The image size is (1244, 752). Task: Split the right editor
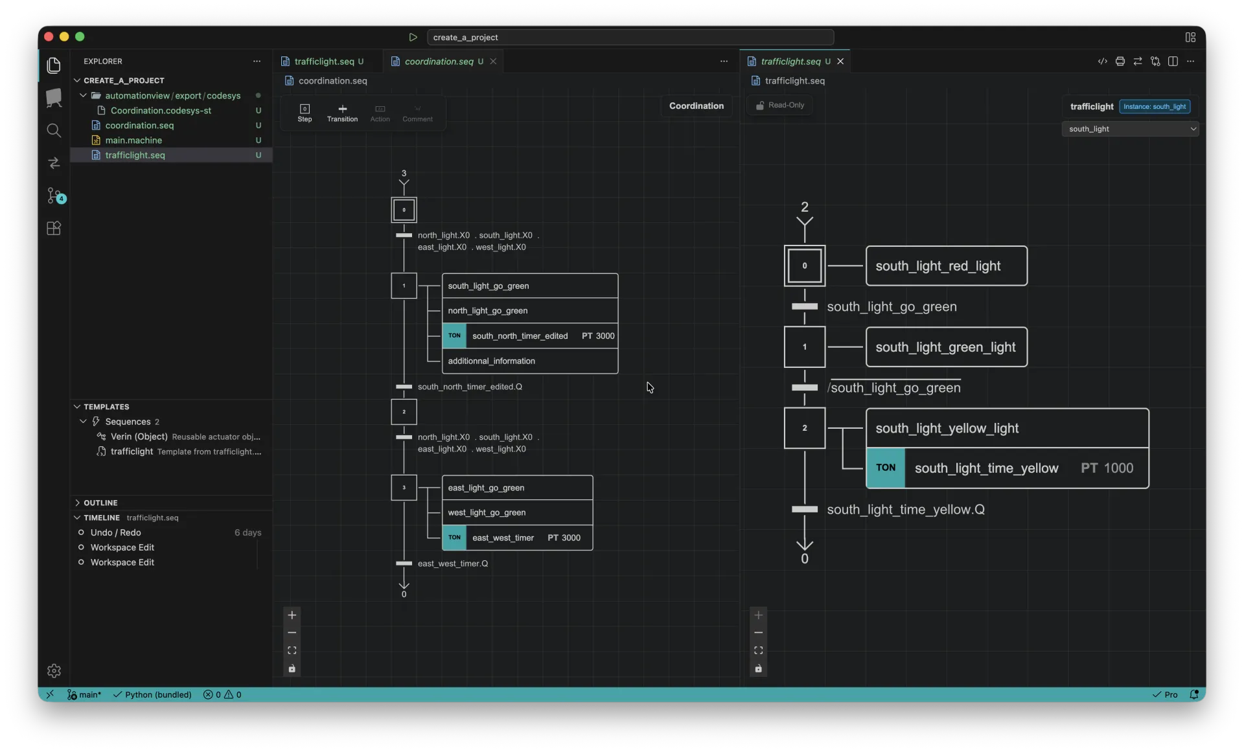[x=1173, y=62]
